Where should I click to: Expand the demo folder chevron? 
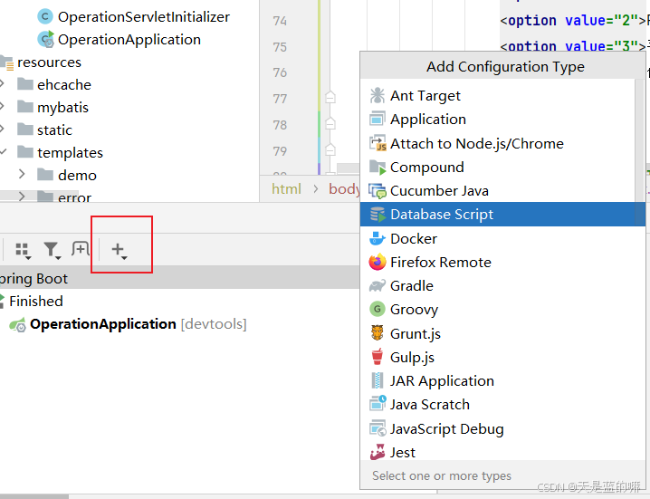pos(22,174)
